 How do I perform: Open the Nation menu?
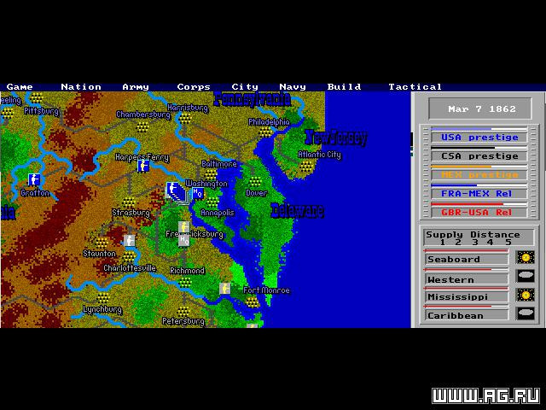point(81,87)
